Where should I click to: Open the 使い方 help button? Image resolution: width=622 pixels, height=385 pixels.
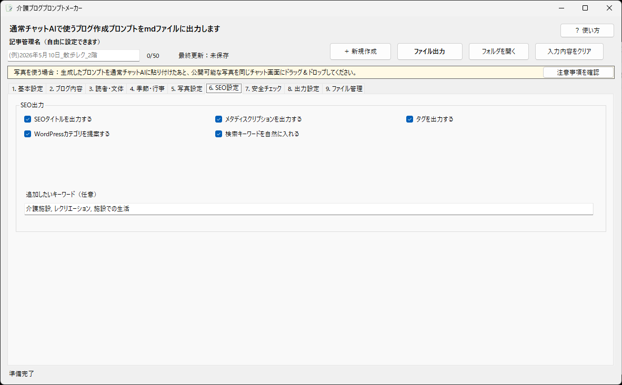pos(587,31)
